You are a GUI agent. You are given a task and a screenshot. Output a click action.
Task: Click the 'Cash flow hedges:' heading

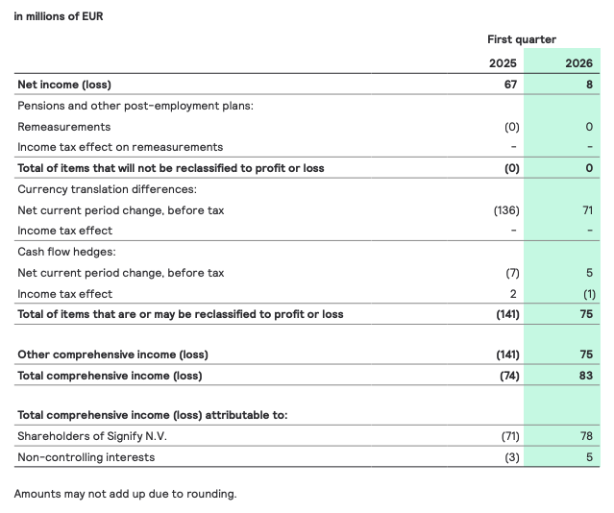[65, 252]
